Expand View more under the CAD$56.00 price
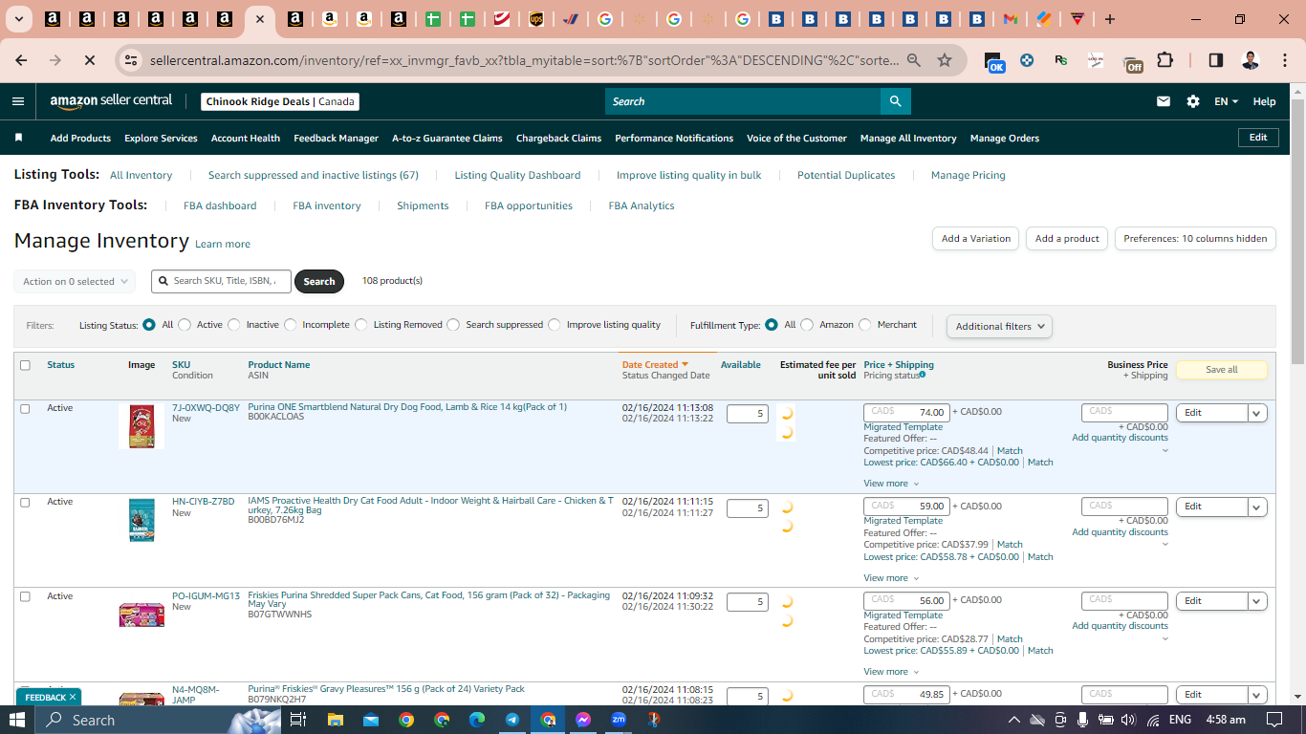 pos(891,672)
